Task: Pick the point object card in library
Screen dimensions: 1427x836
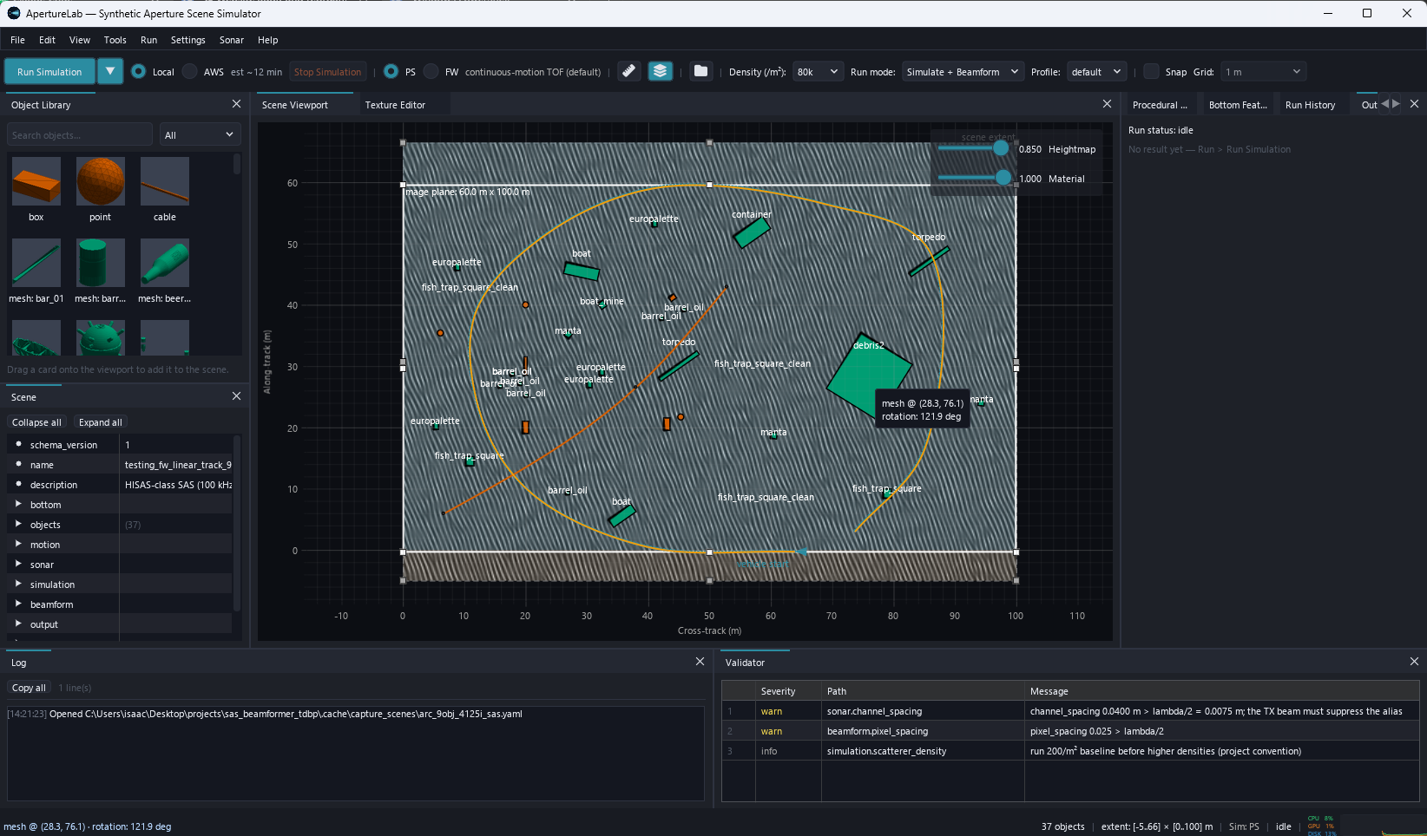Action: point(101,189)
